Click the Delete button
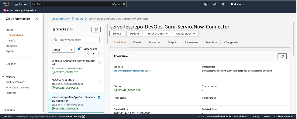This screenshot has height=119, width=297. point(117,34)
